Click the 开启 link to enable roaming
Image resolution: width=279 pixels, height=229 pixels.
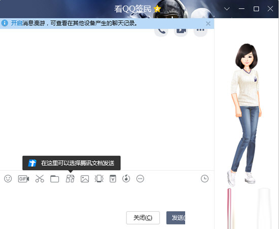point(17,23)
